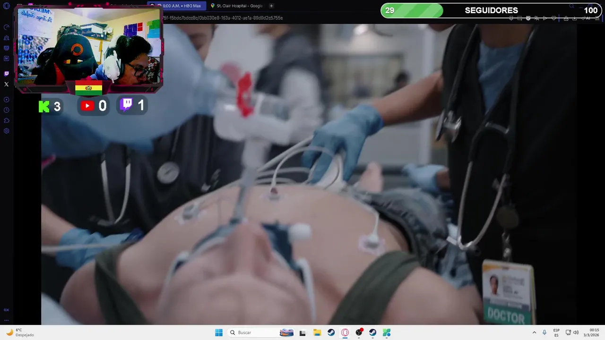Open the volume speaker tray icon
The height and width of the screenshot is (340, 605).
[576, 332]
